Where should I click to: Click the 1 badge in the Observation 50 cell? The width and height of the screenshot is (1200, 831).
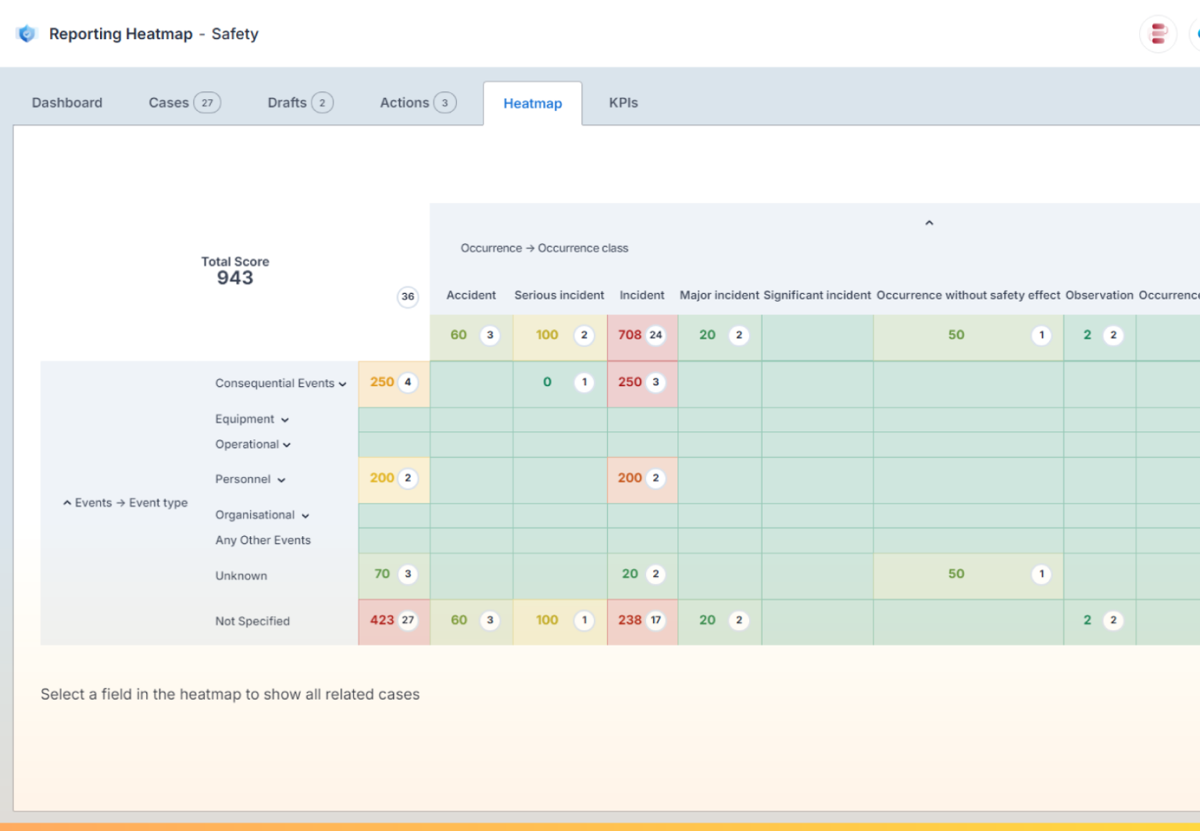(x=1041, y=335)
